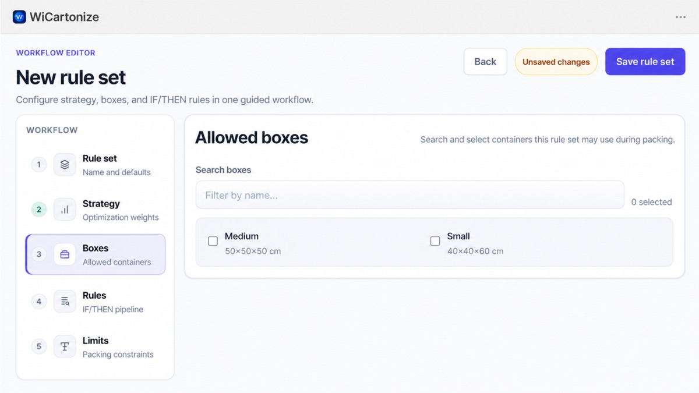The image size is (699, 393).
Task: Check the Small box checkbox
Action: coord(435,241)
